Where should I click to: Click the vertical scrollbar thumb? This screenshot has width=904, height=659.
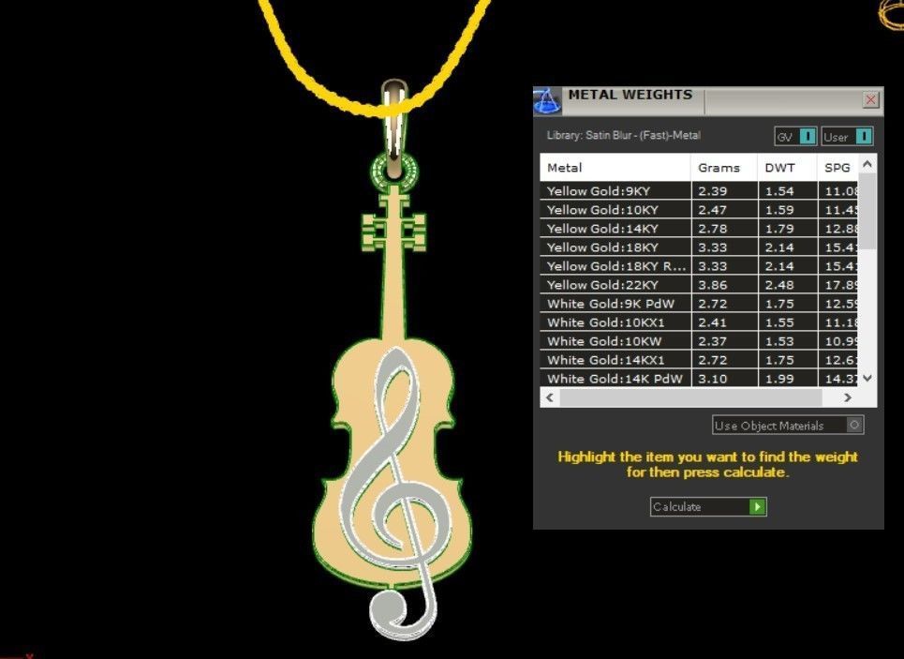[x=867, y=211]
